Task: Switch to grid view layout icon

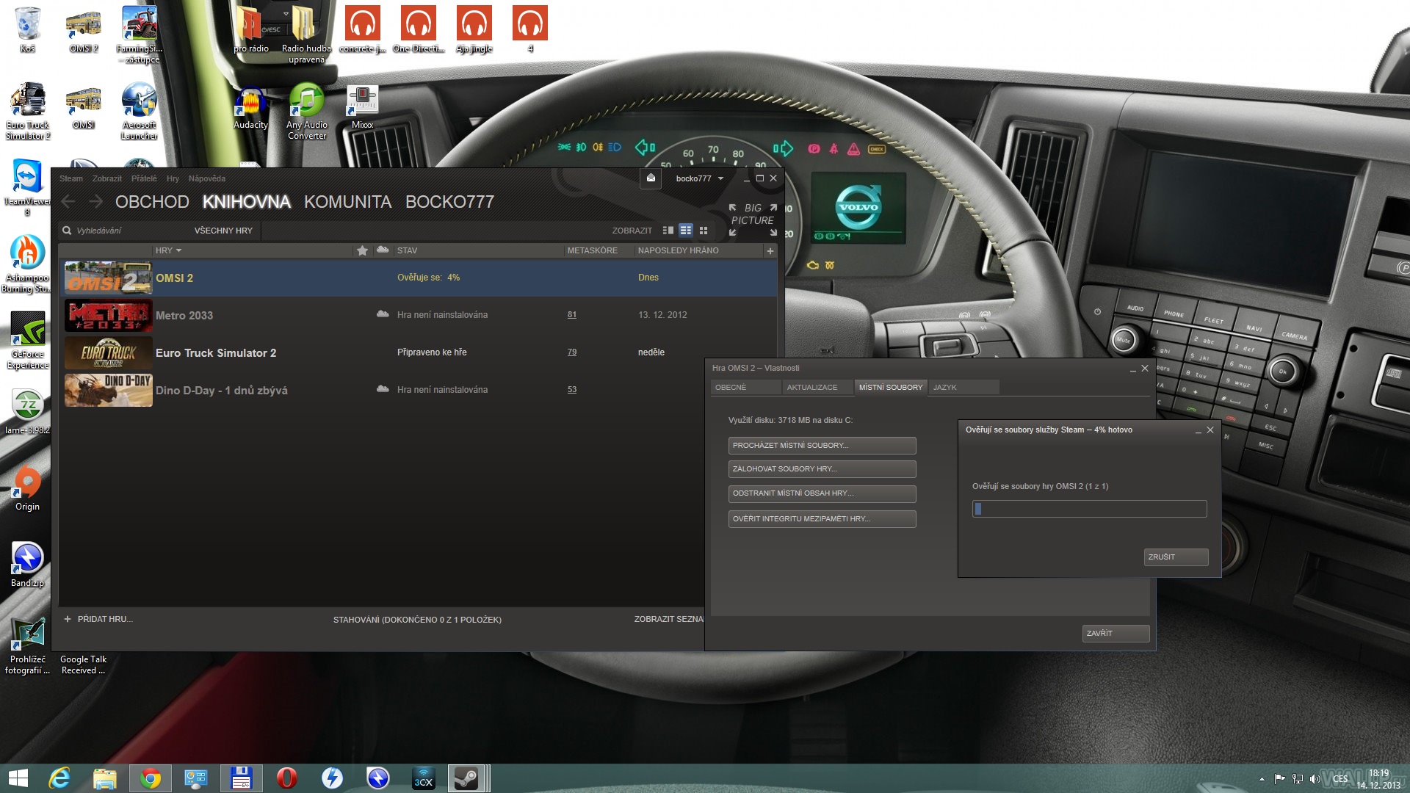Action: [x=704, y=231]
